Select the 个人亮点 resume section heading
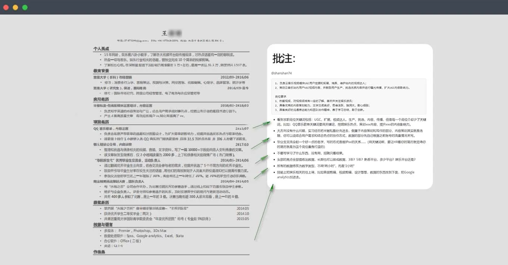Image resolution: width=508 pixels, height=265 pixels. point(101,49)
